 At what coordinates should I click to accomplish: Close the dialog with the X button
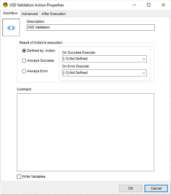(x=163, y=5)
